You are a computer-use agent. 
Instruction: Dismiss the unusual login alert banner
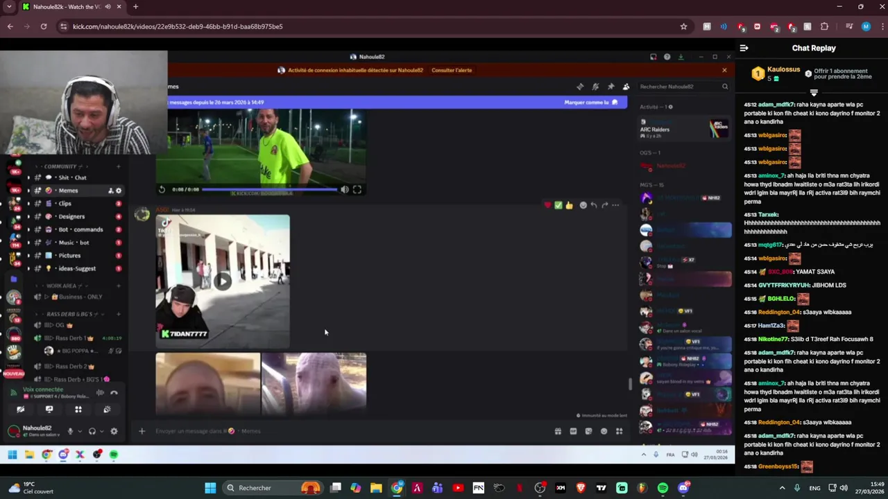[724, 70]
